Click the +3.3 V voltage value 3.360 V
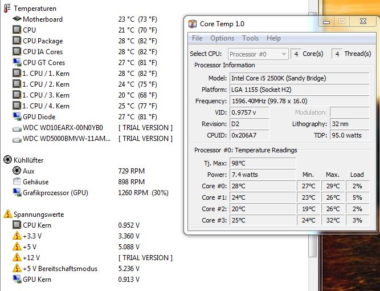This screenshot has width=380, height=291. [129, 236]
